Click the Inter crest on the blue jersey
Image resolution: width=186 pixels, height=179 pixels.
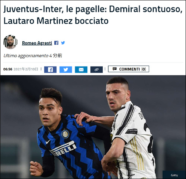[x=65, y=134]
